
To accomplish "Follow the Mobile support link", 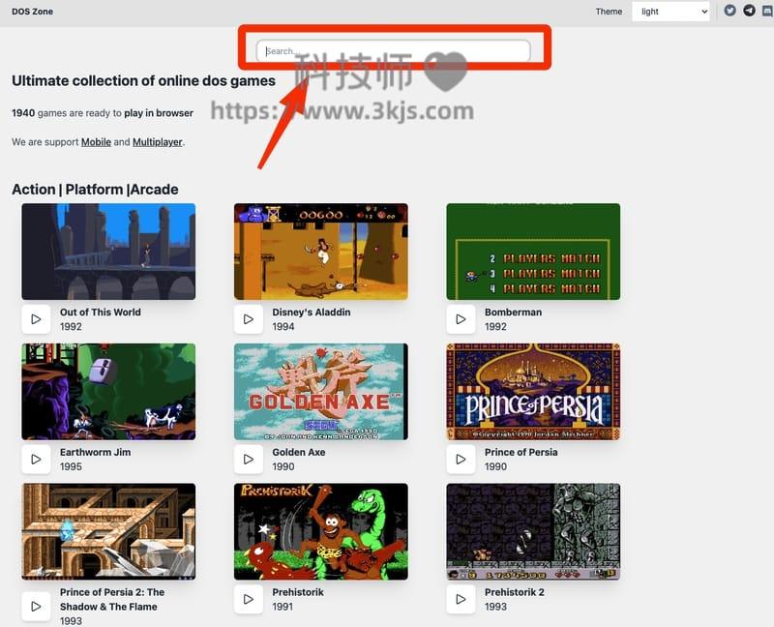I will click(96, 142).
